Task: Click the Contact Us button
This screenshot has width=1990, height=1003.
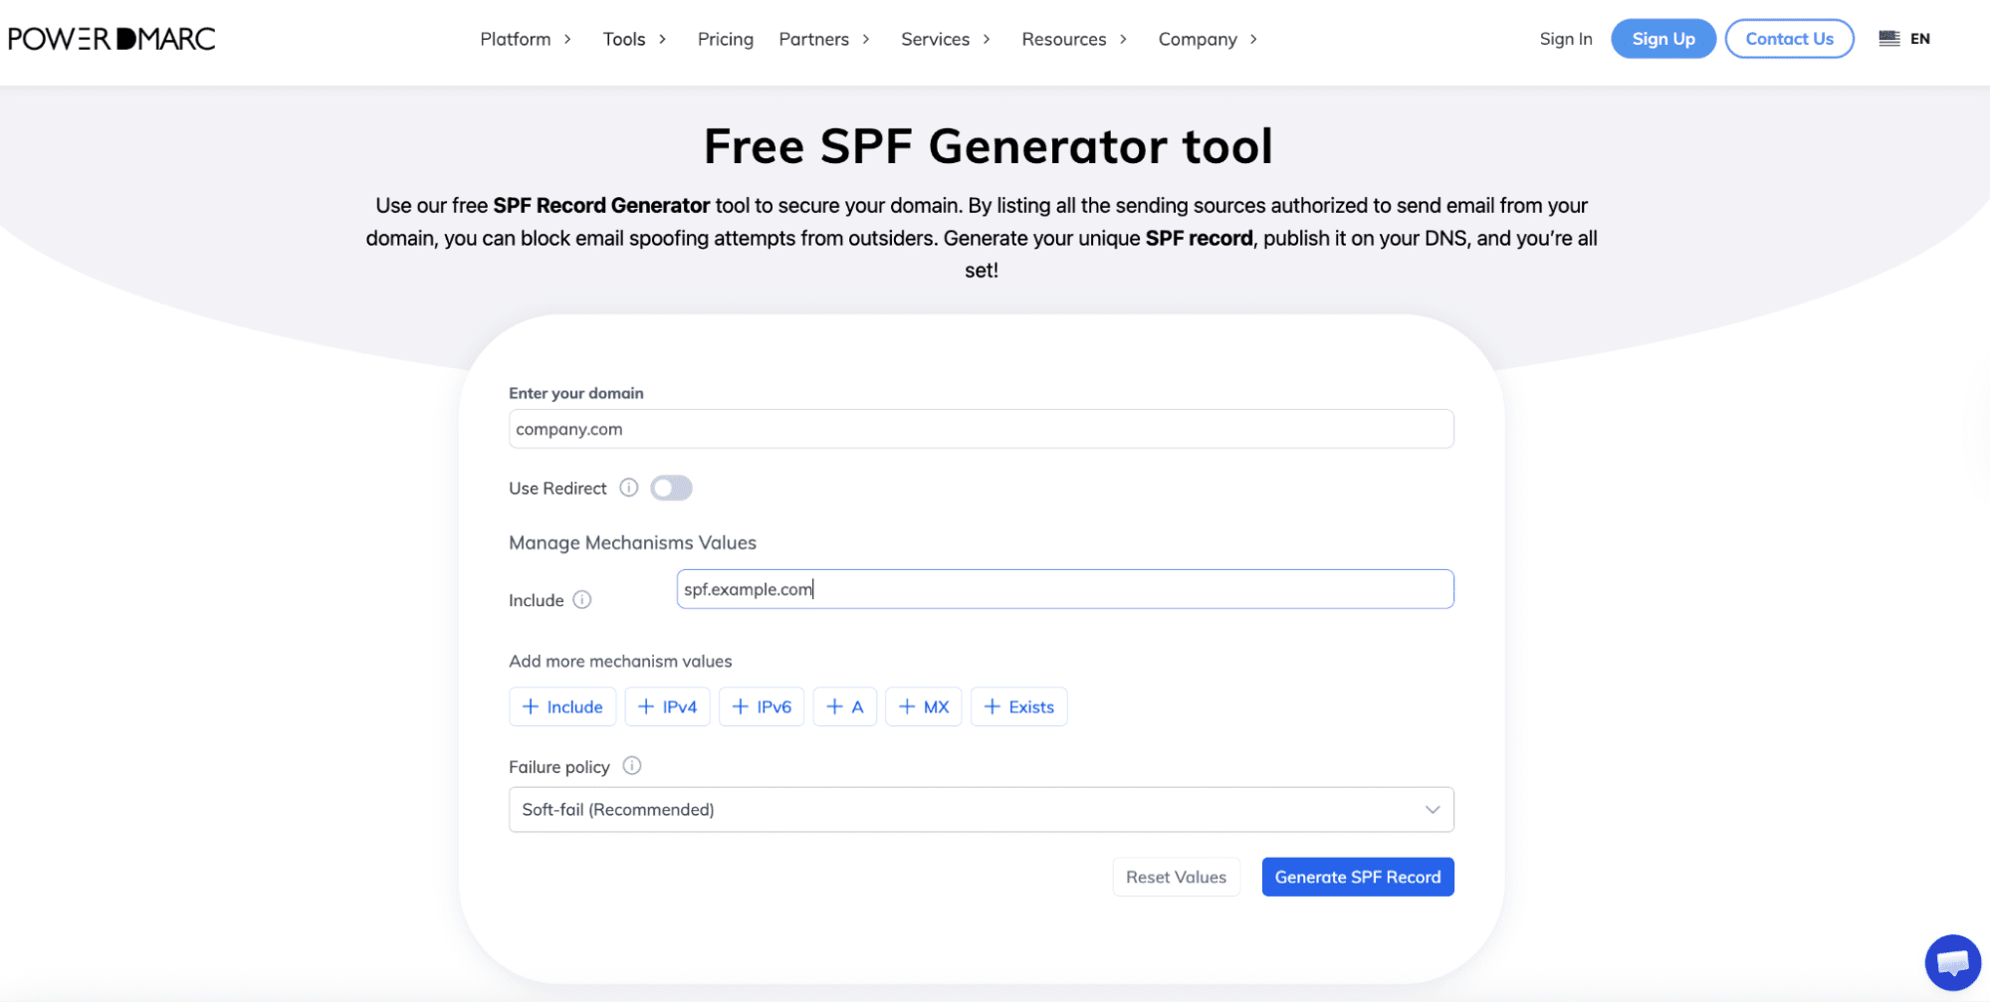Action: [x=1789, y=39]
